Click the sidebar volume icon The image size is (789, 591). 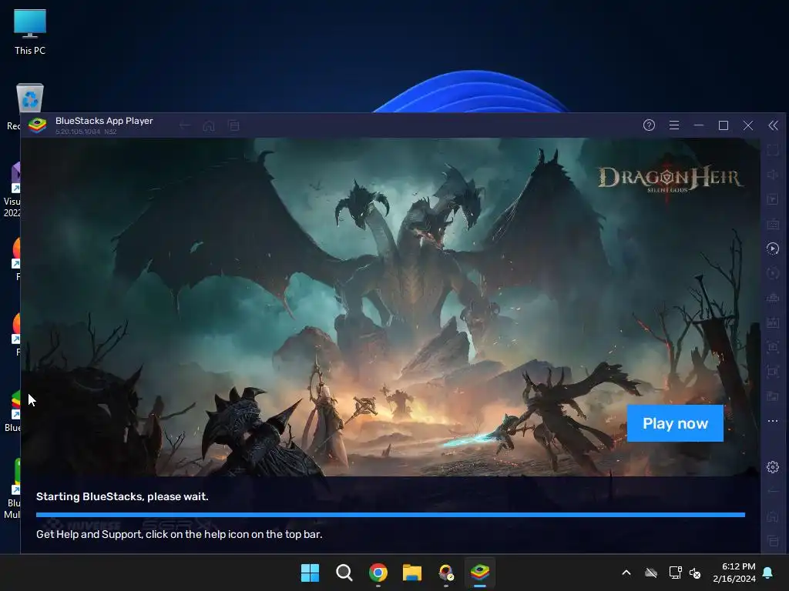pyautogui.click(x=773, y=175)
